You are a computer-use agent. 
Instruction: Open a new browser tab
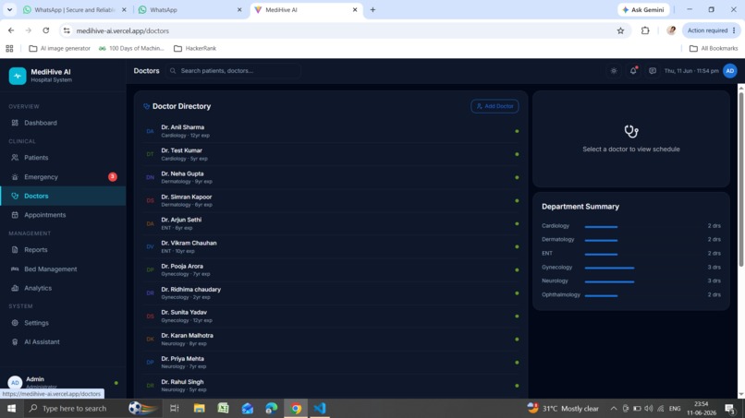tap(373, 9)
